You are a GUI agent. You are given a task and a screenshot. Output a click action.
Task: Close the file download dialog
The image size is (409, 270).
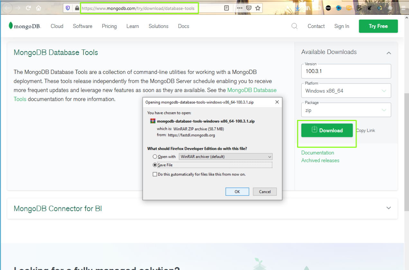pos(277,102)
